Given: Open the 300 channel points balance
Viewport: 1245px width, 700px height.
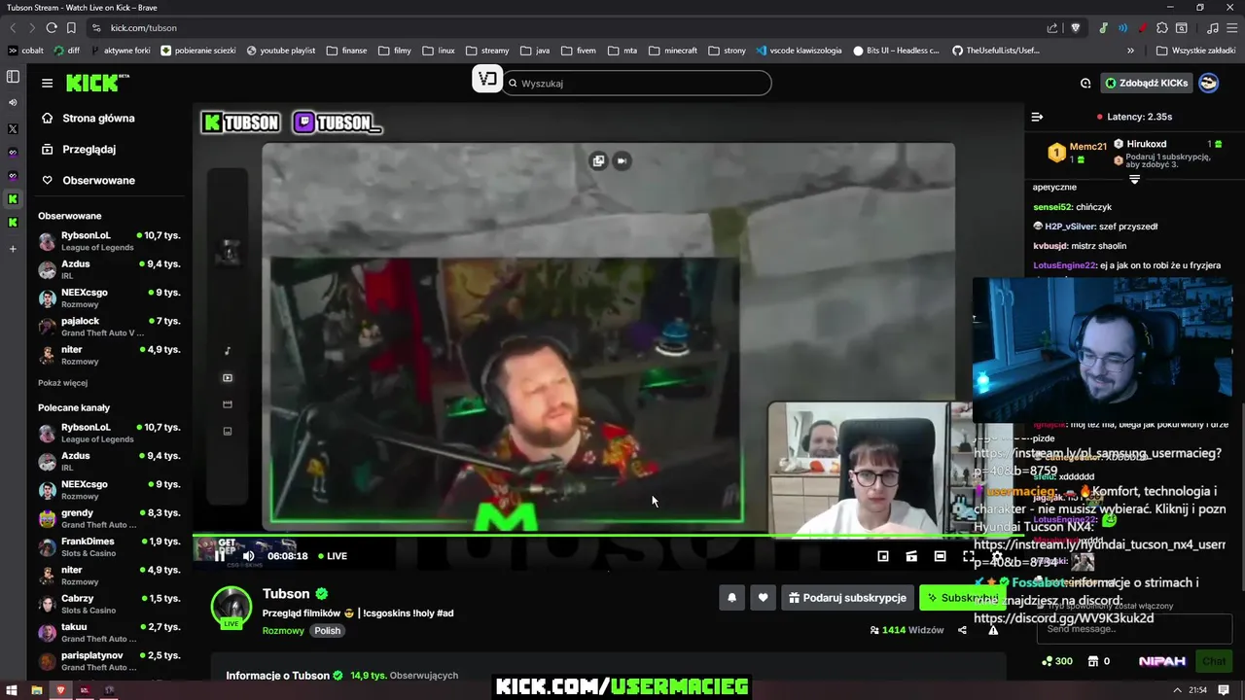Looking at the screenshot, I should click(1056, 661).
